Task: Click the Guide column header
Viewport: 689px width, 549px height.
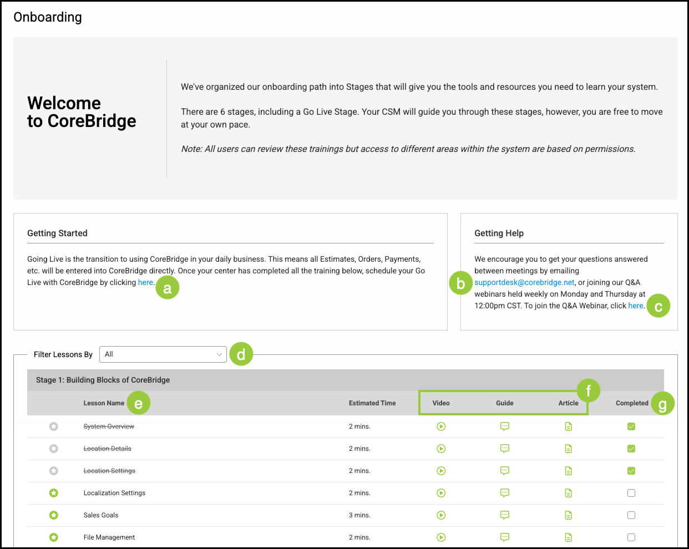Action: coord(505,403)
